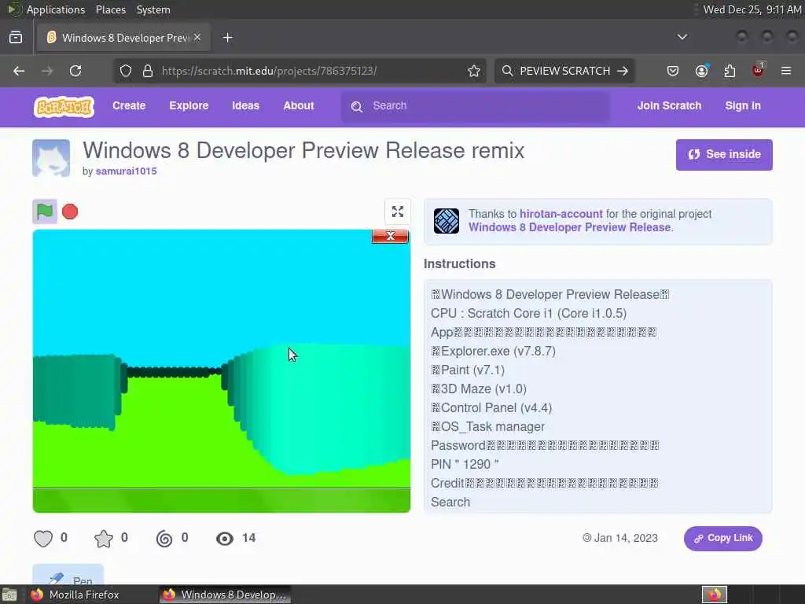Close the in-project window with red X

[x=390, y=236]
